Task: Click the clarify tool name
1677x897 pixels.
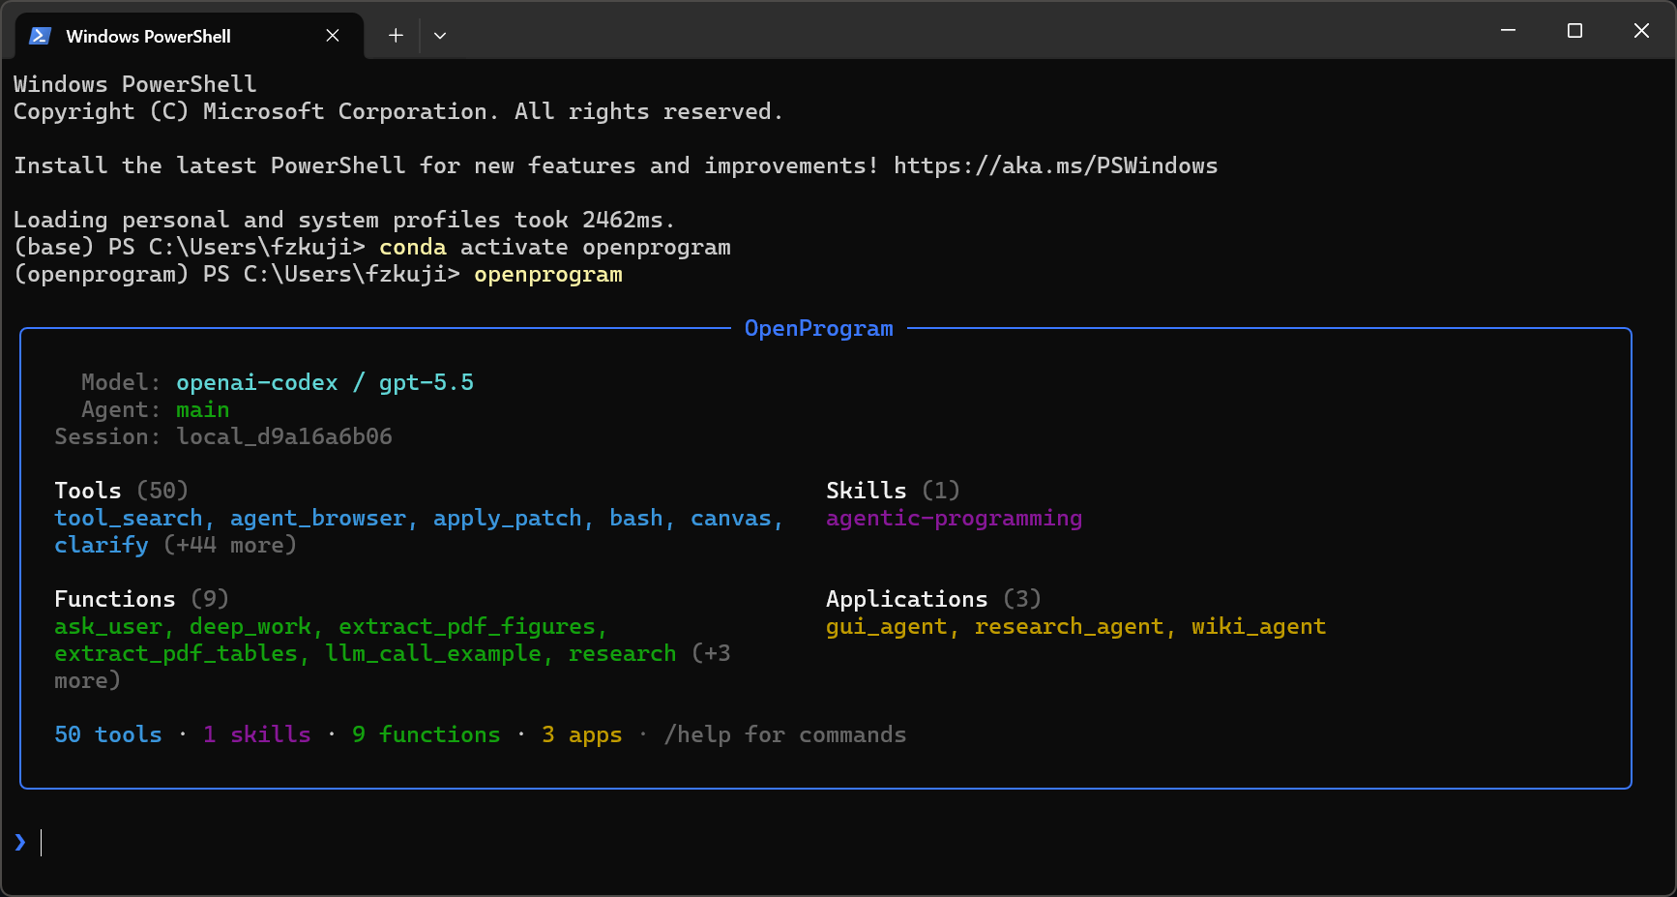Action: [x=102, y=545]
